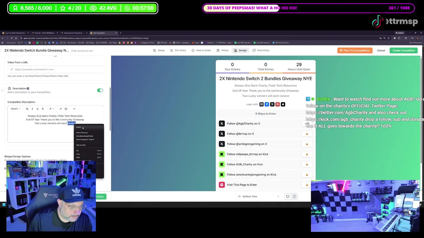Go to the Prizes step tab

point(223,50)
